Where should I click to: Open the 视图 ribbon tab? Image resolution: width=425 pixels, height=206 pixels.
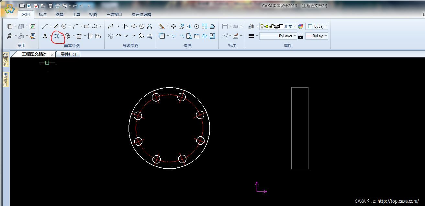pyautogui.click(x=93, y=14)
